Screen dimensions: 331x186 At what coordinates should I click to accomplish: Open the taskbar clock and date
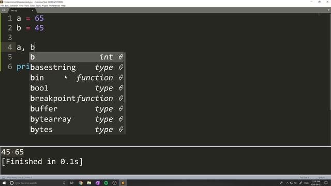[316, 183]
